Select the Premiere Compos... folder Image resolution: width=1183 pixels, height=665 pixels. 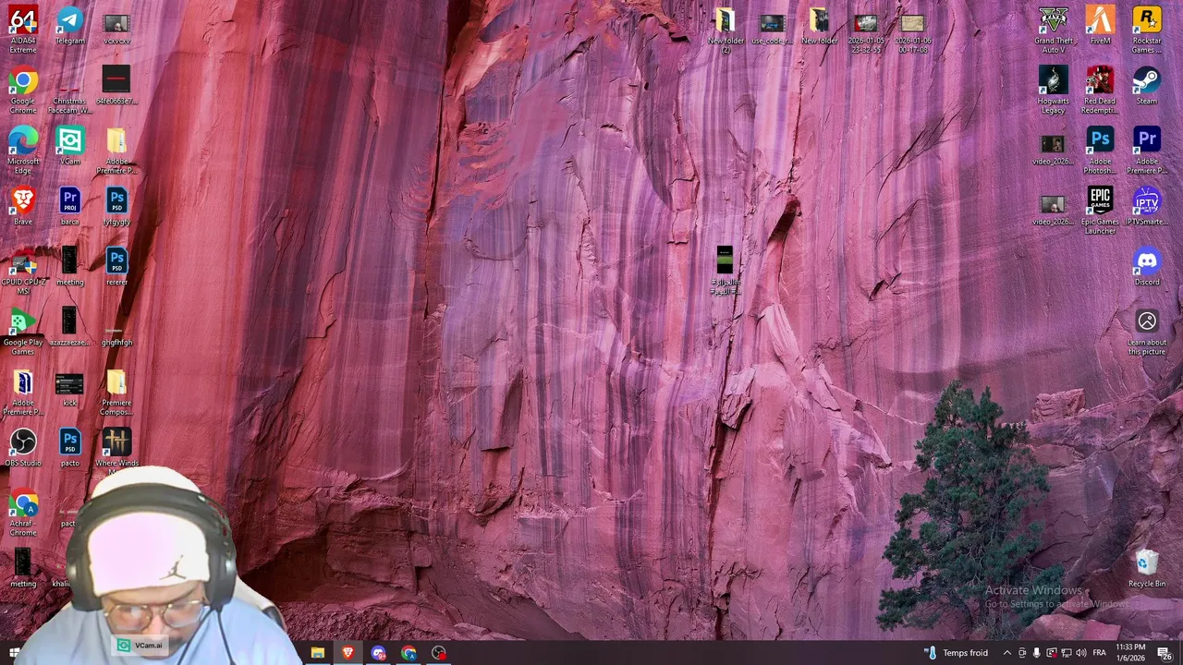116,393
